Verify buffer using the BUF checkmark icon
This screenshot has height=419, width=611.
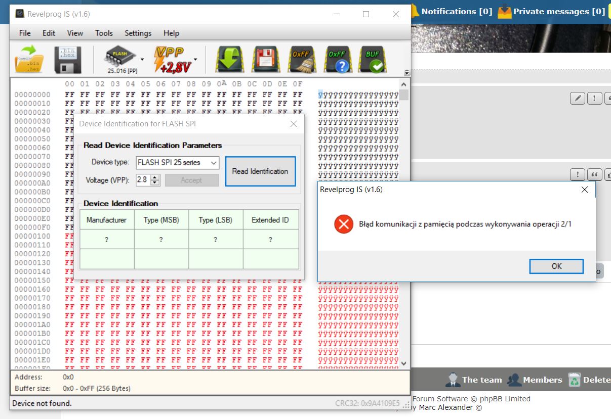point(373,58)
